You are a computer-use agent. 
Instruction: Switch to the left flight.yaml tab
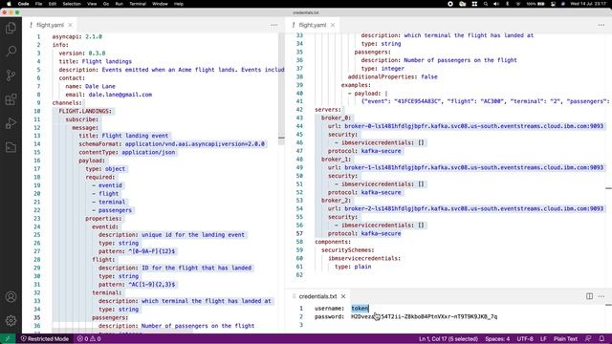tap(50, 25)
